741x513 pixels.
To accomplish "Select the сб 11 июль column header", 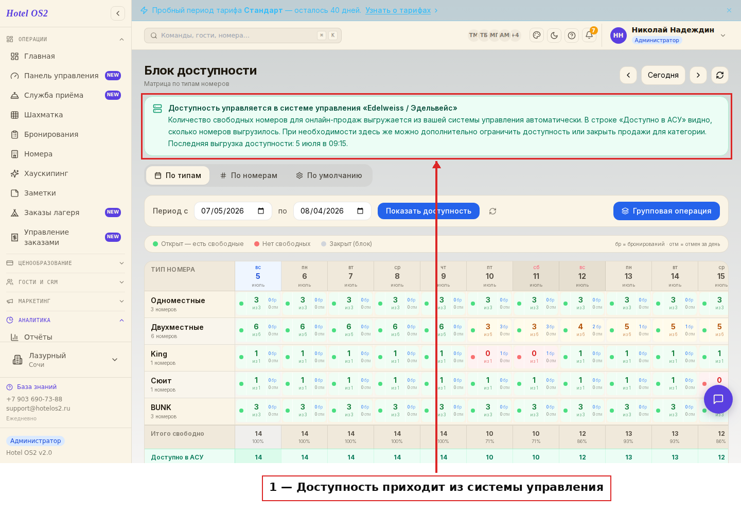I will [x=536, y=276].
